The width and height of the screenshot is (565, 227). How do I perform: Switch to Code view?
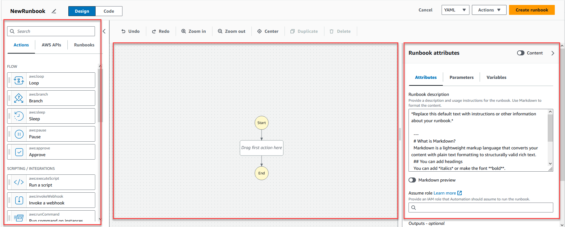coord(109,11)
